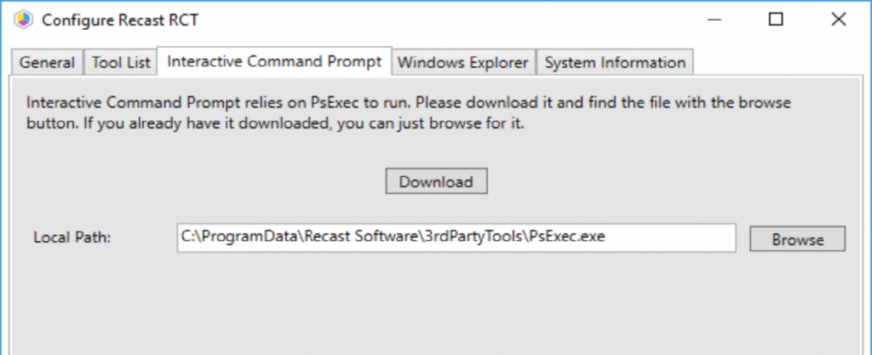Select the Interactive Command Prompt tab

274,61
